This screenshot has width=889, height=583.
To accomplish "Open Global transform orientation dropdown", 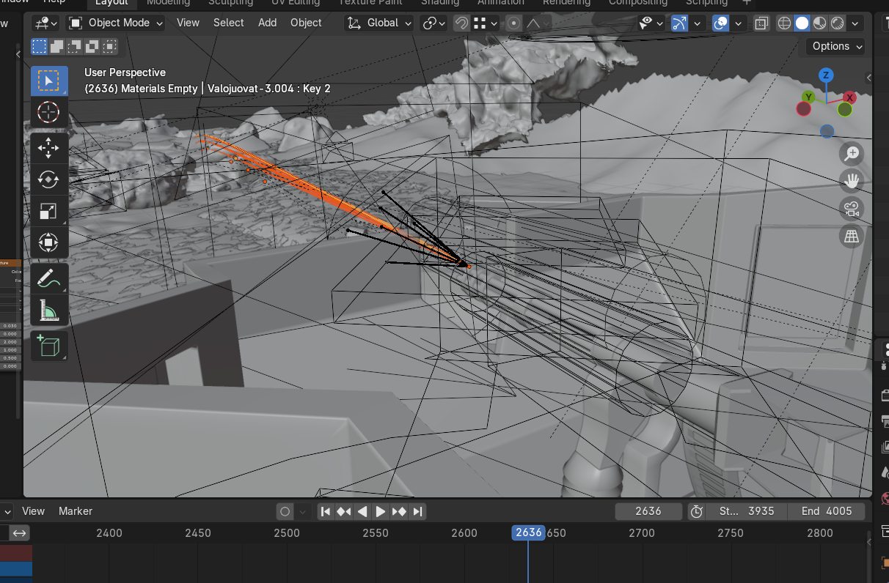I will click(x=379, y=23).
